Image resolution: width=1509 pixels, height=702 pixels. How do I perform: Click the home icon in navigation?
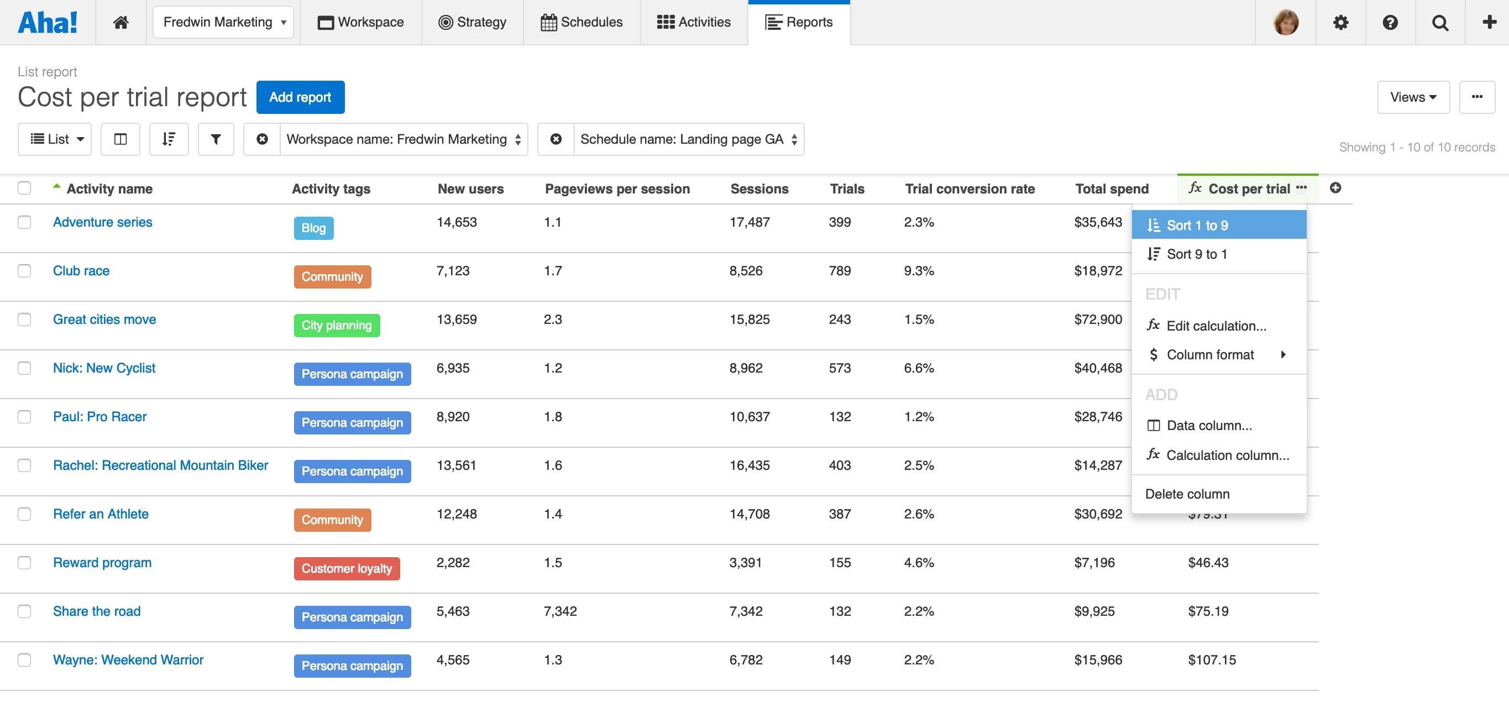[x=120, y=22]
